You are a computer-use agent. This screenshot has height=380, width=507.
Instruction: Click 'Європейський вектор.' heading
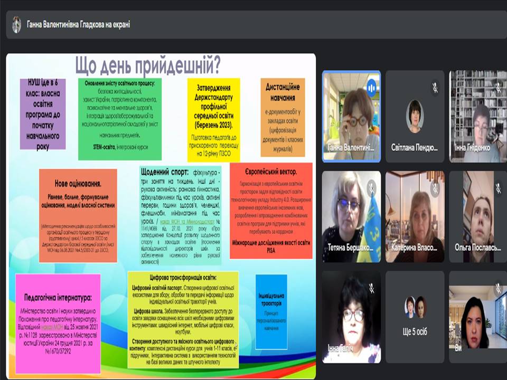point(271,172)
